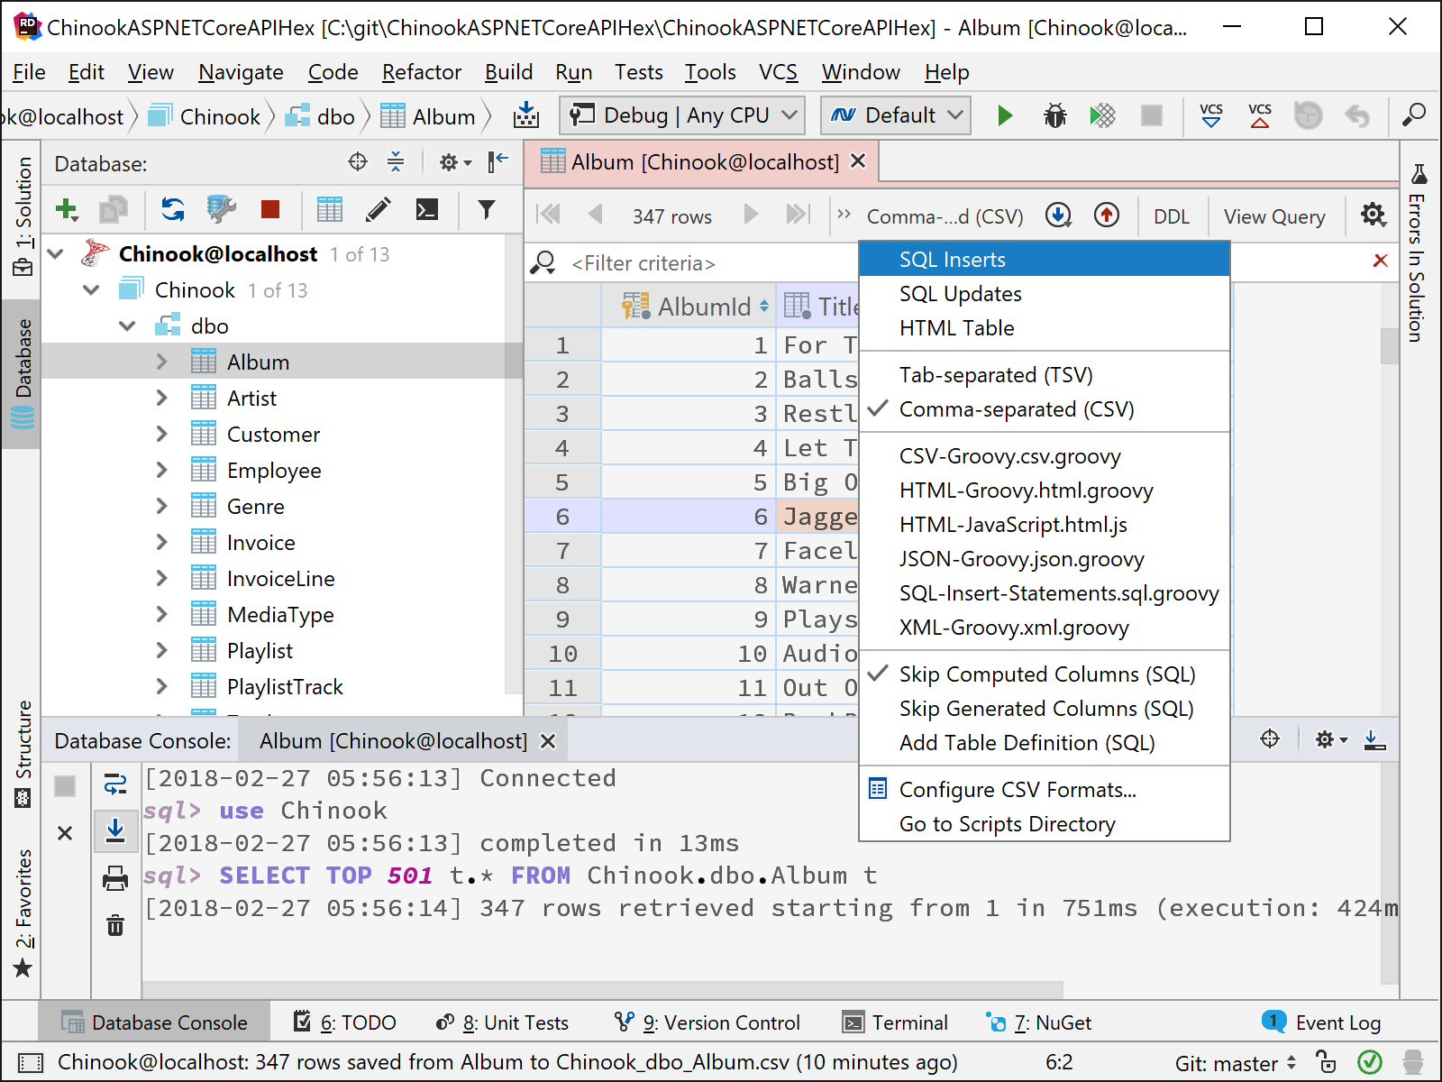Image resolution: width=1442 pixels, height=1082 pixels.
Task: Open data source properties wrench icon
Action: click(x=221, y=210)
